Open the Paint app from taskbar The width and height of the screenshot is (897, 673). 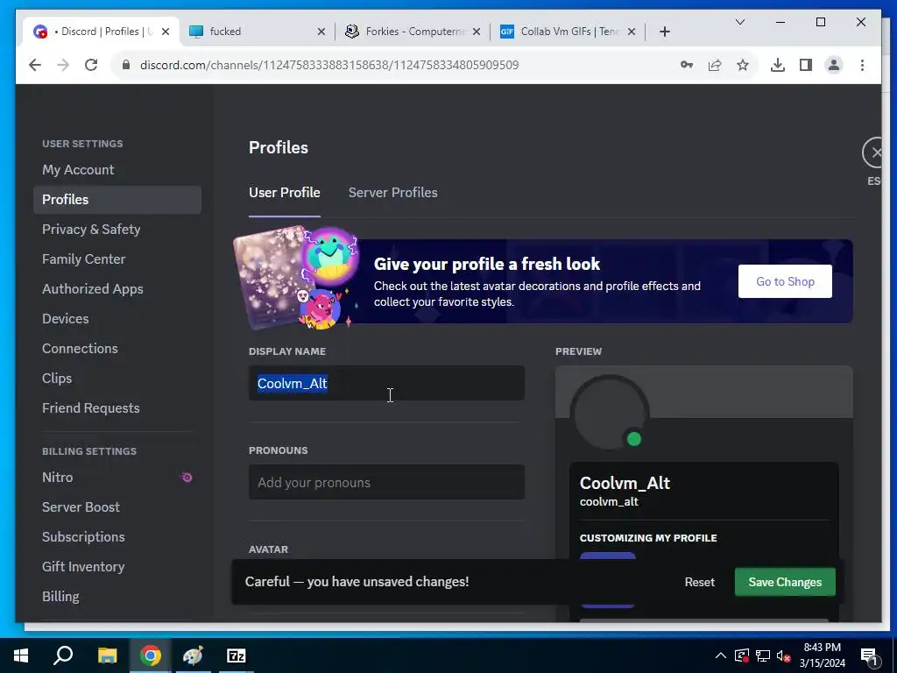tap(194, 655)
